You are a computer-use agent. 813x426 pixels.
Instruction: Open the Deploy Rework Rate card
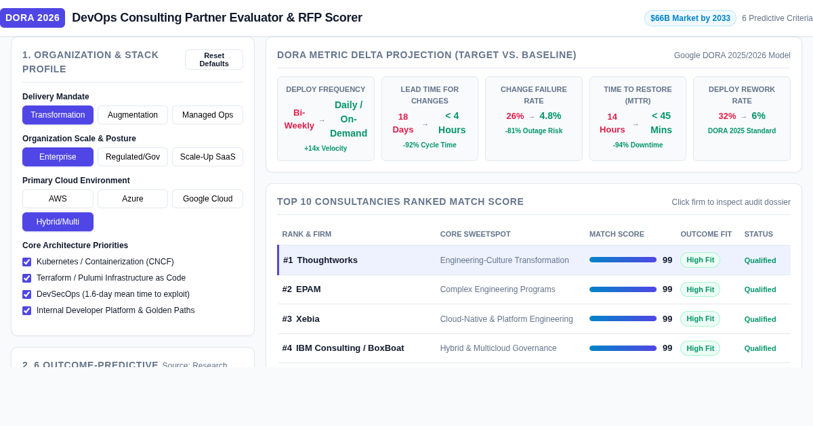742,118
